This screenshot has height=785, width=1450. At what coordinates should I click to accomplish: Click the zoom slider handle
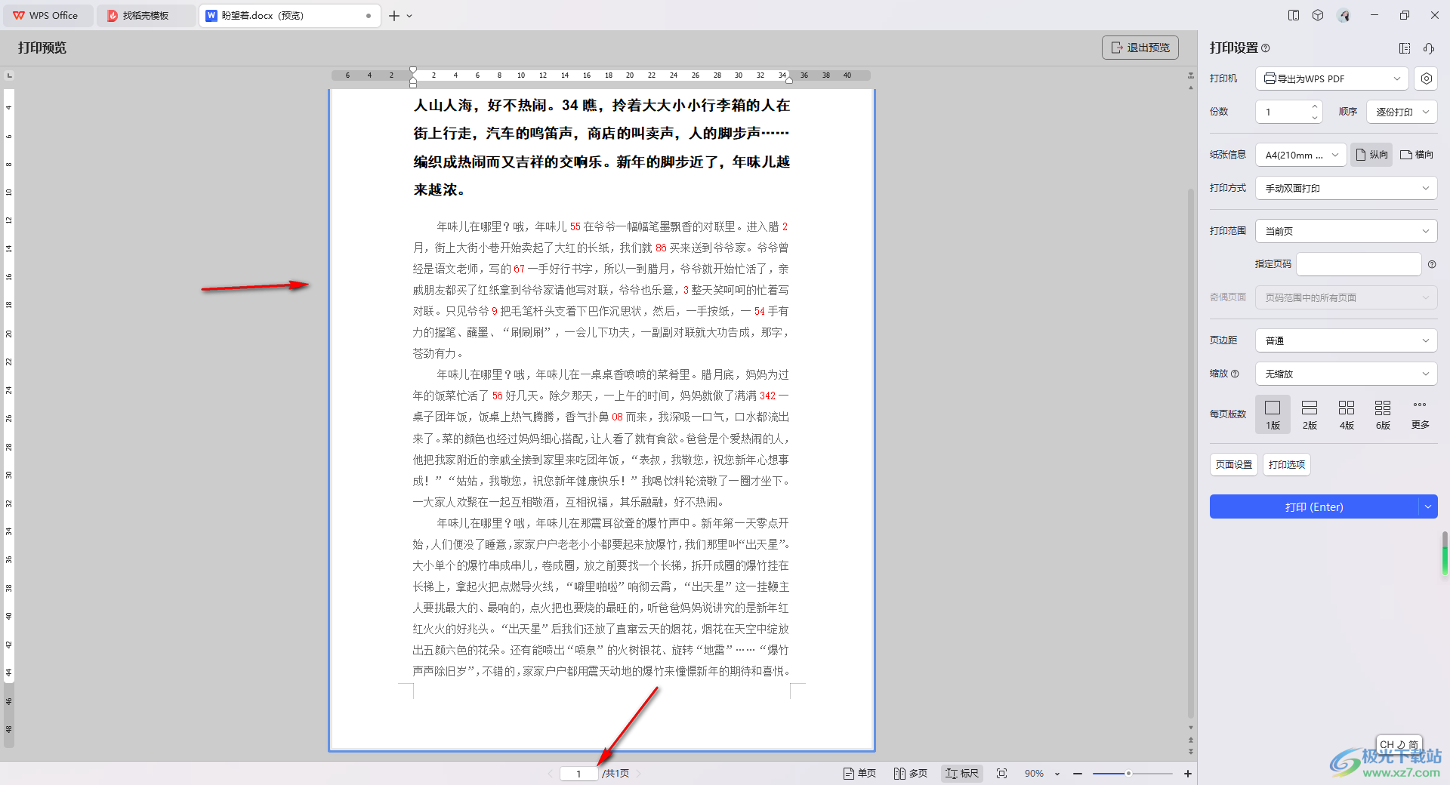(x=1128, y=774)
